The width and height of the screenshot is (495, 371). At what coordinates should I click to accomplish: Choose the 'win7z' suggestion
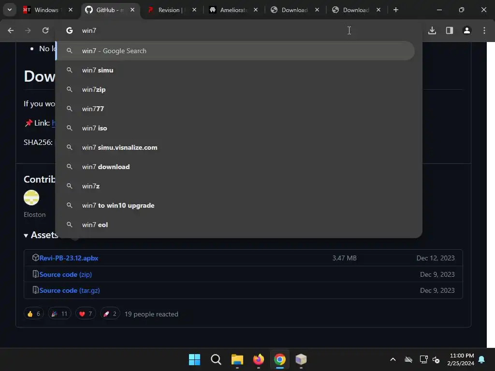pyautogui.click(x=235, y=186)
